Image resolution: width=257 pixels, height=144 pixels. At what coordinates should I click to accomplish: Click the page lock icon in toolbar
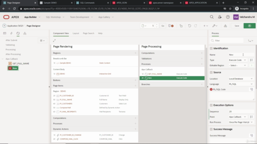click(x=181, y=26)
